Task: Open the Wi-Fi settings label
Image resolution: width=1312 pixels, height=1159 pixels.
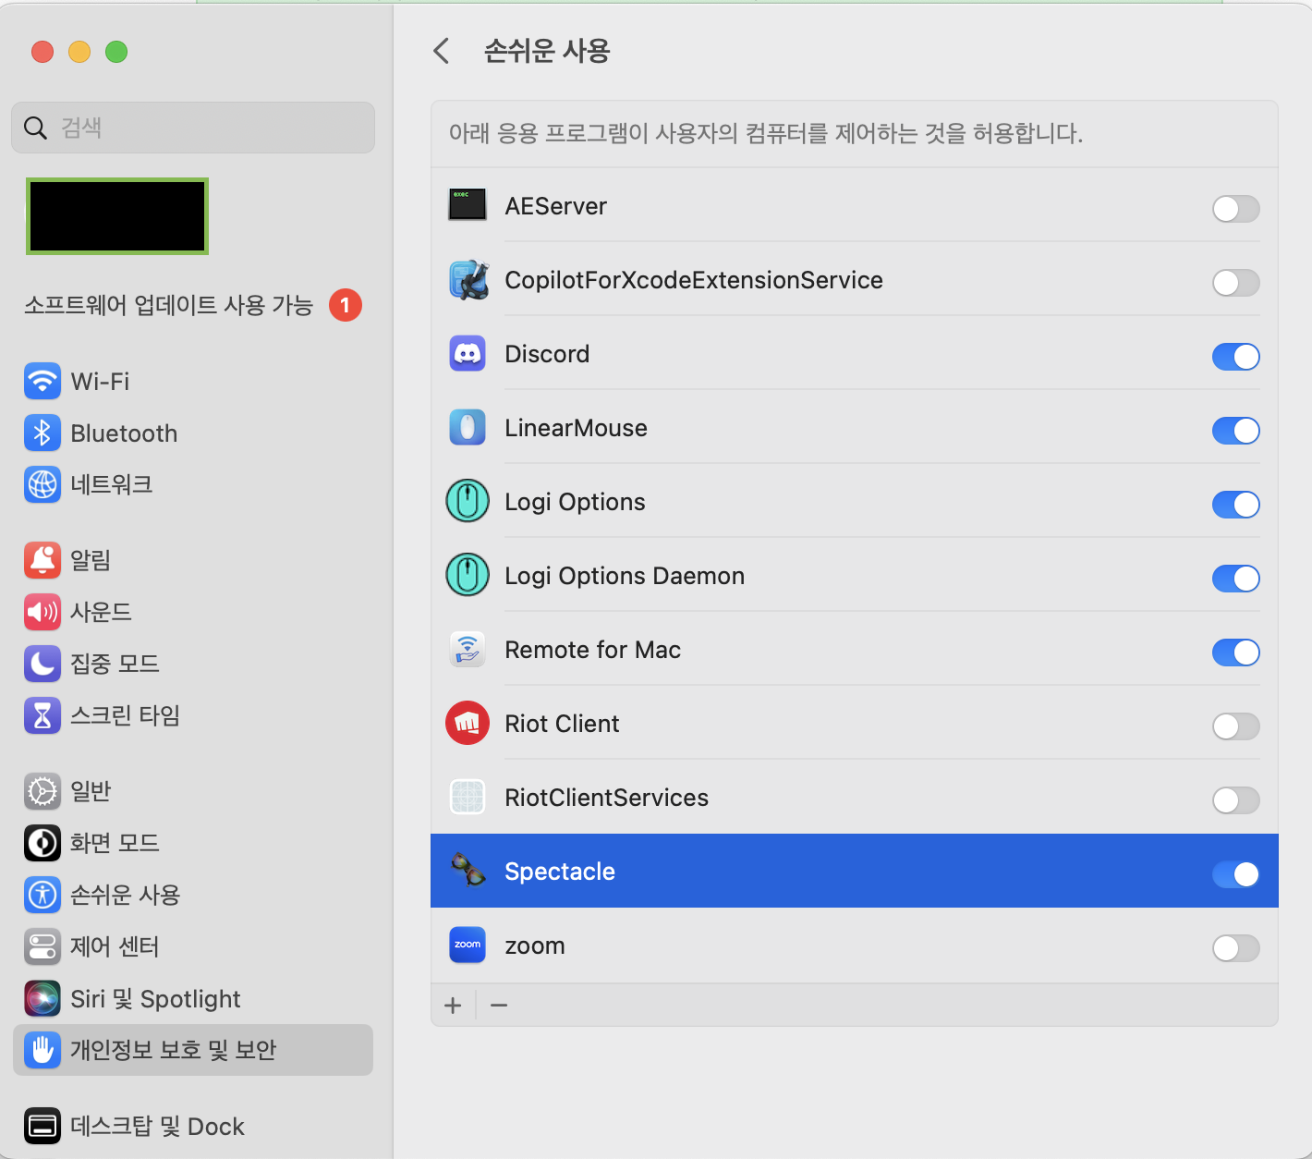Action: coord(100,382)
